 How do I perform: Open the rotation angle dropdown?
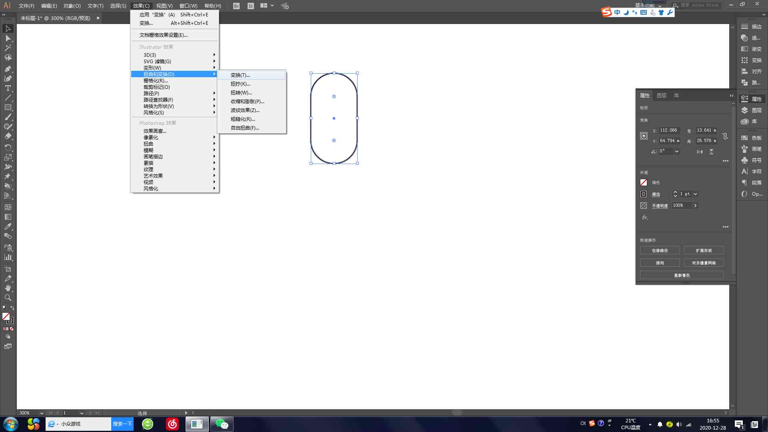click(x=677, y=151)
